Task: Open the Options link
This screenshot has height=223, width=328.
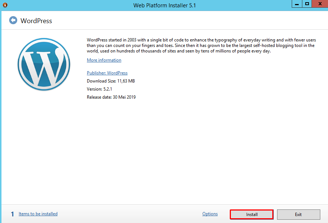Action: [210, 214]
